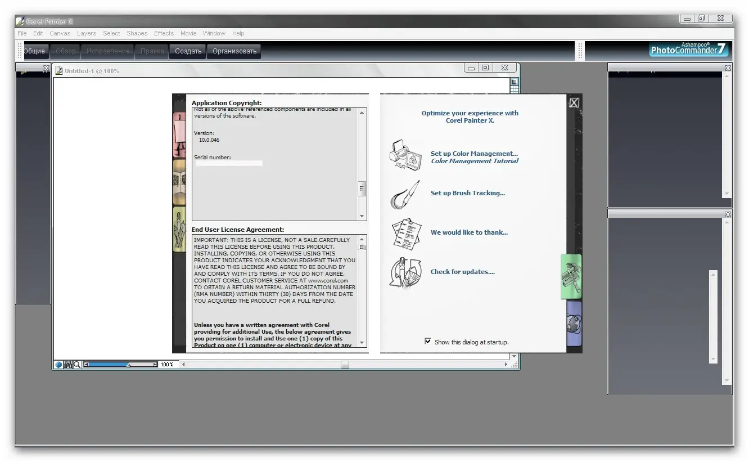Uncheck 'Show this dialog at startup'
Viewport: 749px width, 462px height.
[428, 342]
